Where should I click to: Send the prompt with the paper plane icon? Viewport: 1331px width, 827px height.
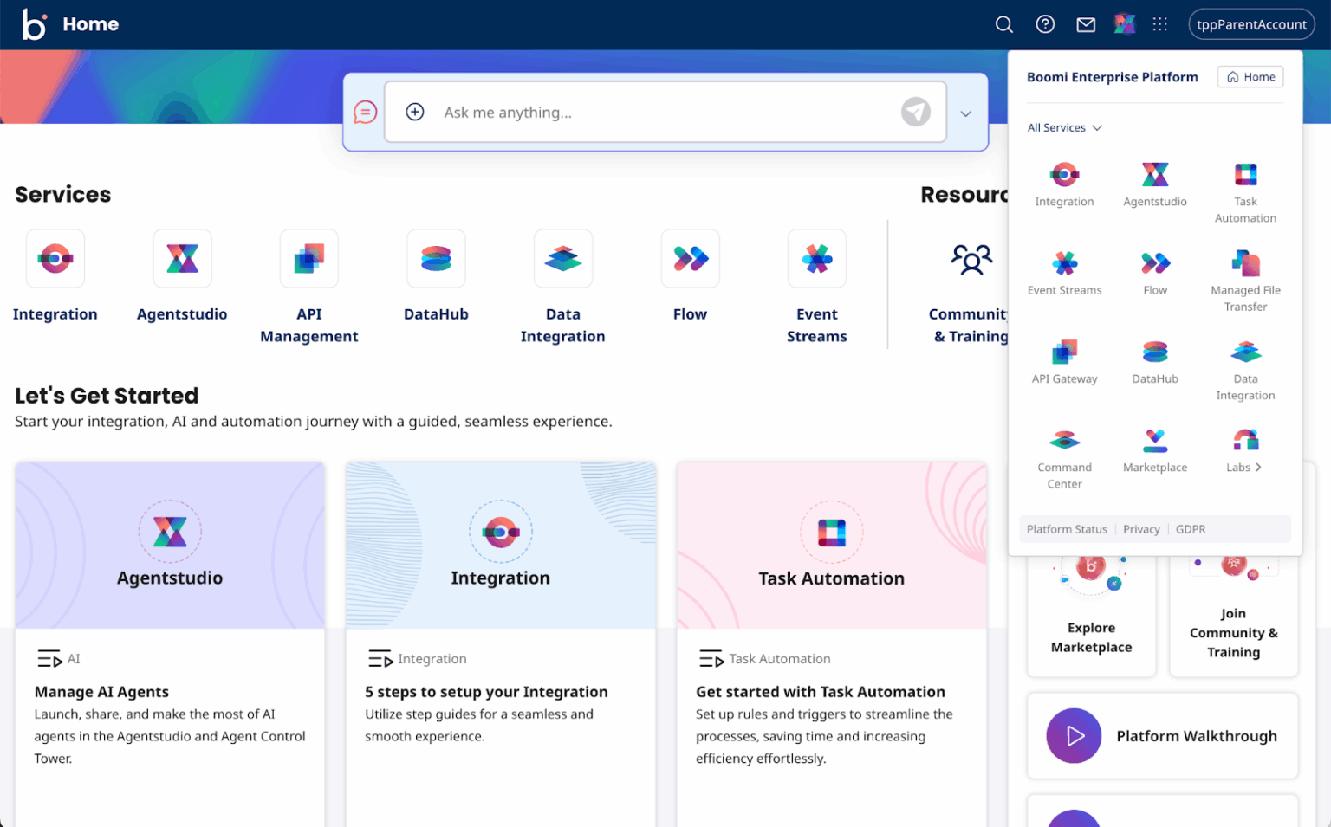[x=916, y=112]
